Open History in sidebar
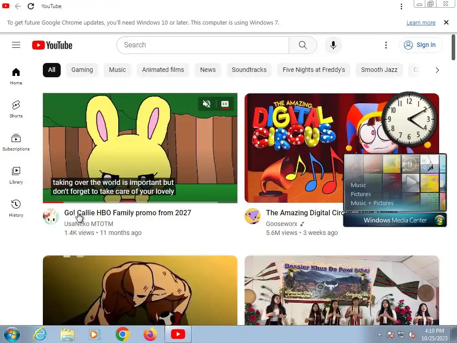This screenshot has height=343, width=457. click(x=16, y=208)
